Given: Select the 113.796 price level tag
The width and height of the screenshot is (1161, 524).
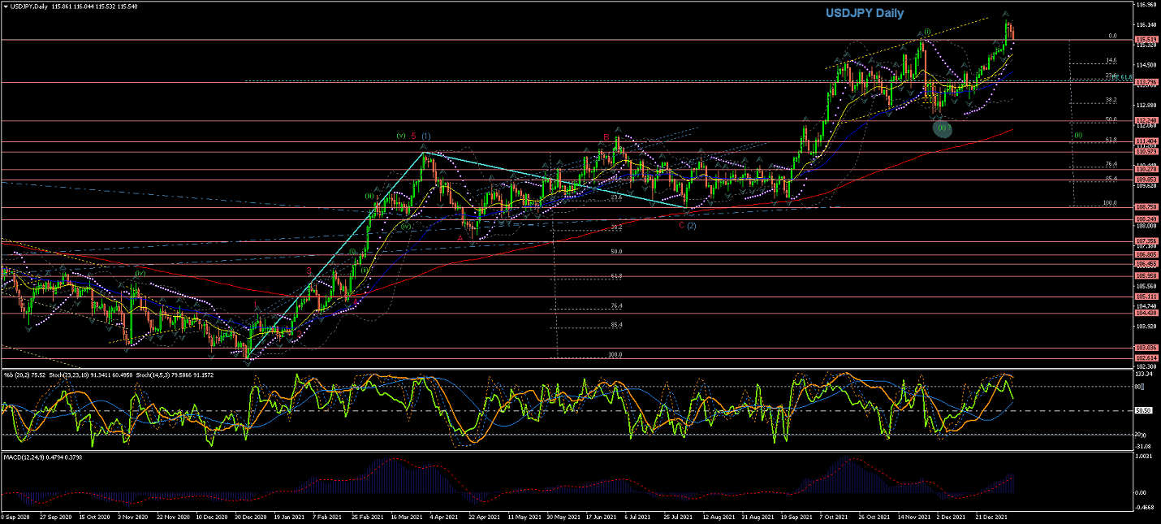Looking at the screenshot, I should pos(1146,82).
